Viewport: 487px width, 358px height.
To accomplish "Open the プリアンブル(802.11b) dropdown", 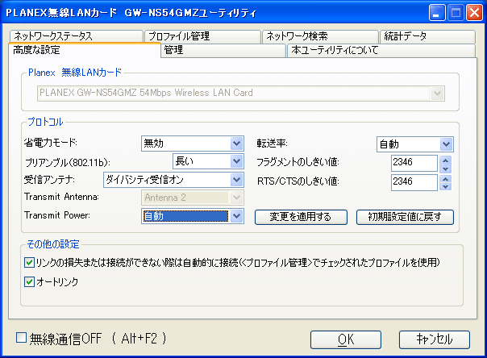I will click(x=208, y=161).
